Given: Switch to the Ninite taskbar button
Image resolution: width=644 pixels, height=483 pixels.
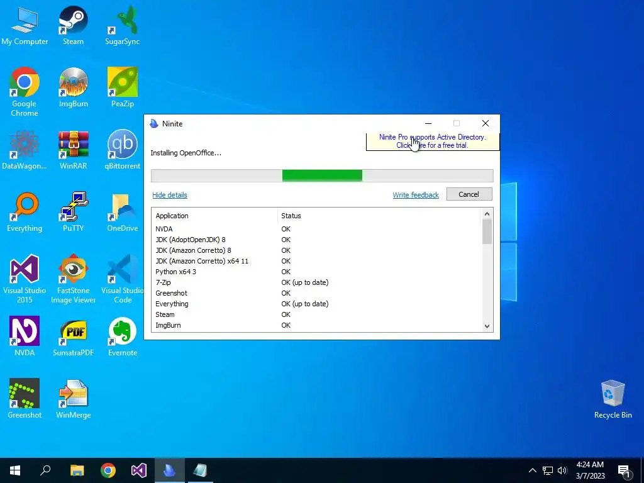Looking at the screenshot, I should click(170, 470).
